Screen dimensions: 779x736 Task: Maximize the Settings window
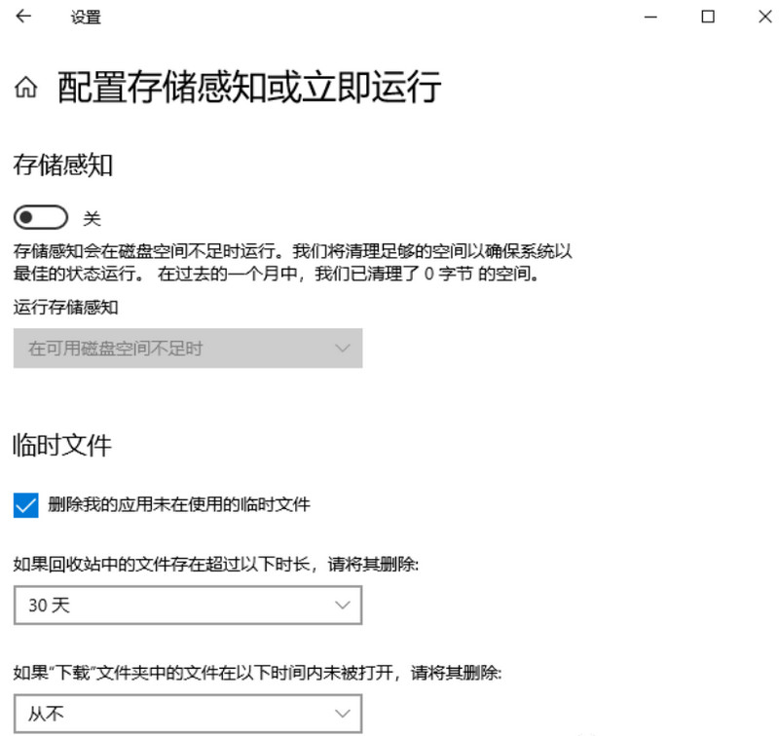point(708,17)
